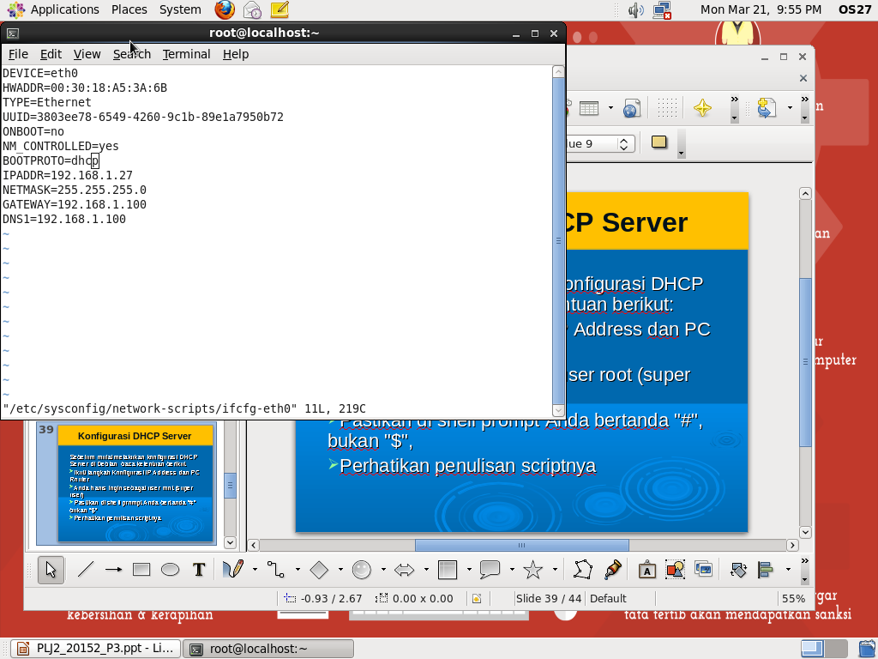Launch Firefox from the top panel
This screenshot has height=659, width=878.
[222, 11]
